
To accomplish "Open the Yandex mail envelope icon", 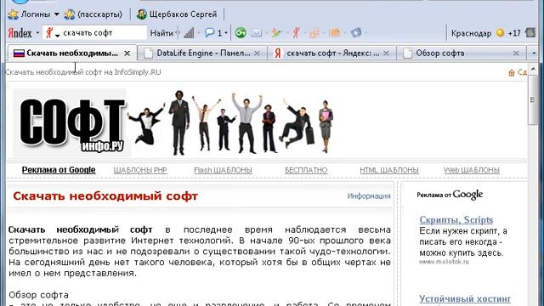I will point(257,33).
